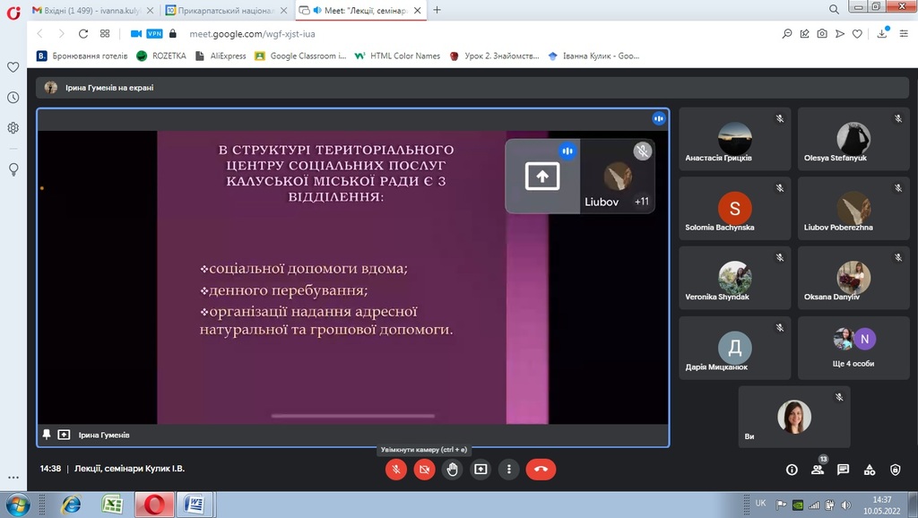Expand the 'Ще 4 особи' participants tile

click(x=853, y=348)
